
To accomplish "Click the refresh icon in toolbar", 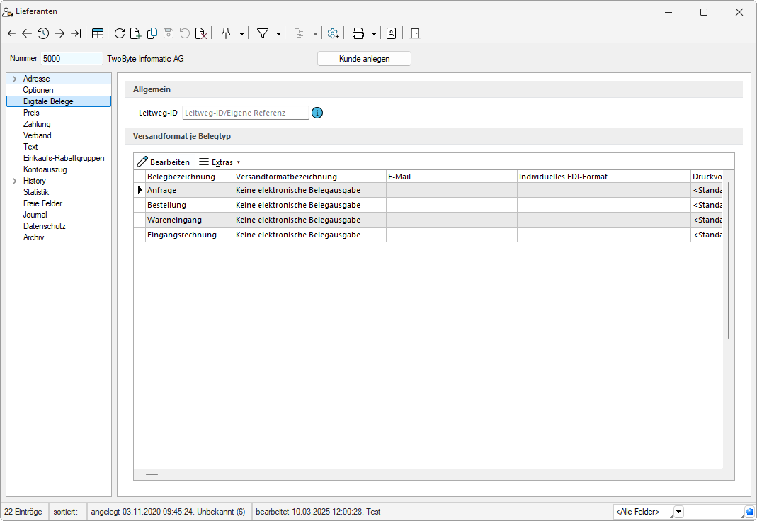I will (x=120, y=33).
